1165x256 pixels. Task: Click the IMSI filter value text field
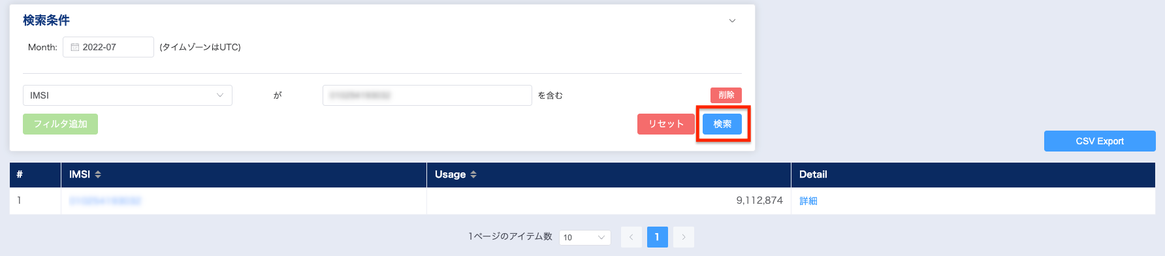tap(427, 95)
